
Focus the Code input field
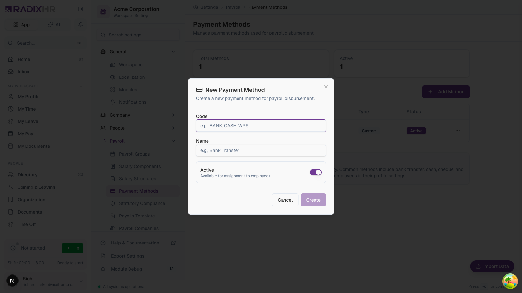click(261, 126)
